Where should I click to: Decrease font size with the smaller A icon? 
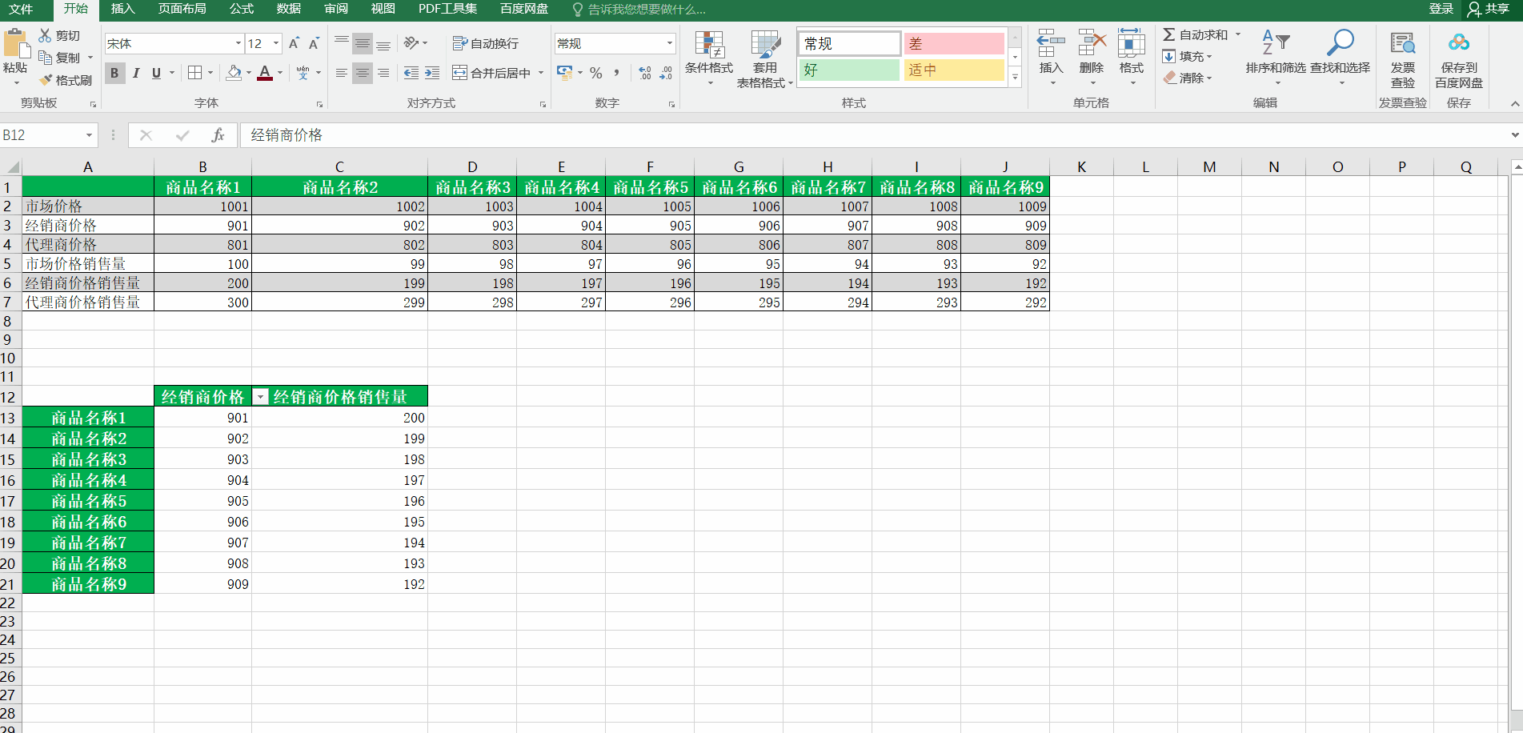[314, 43]
